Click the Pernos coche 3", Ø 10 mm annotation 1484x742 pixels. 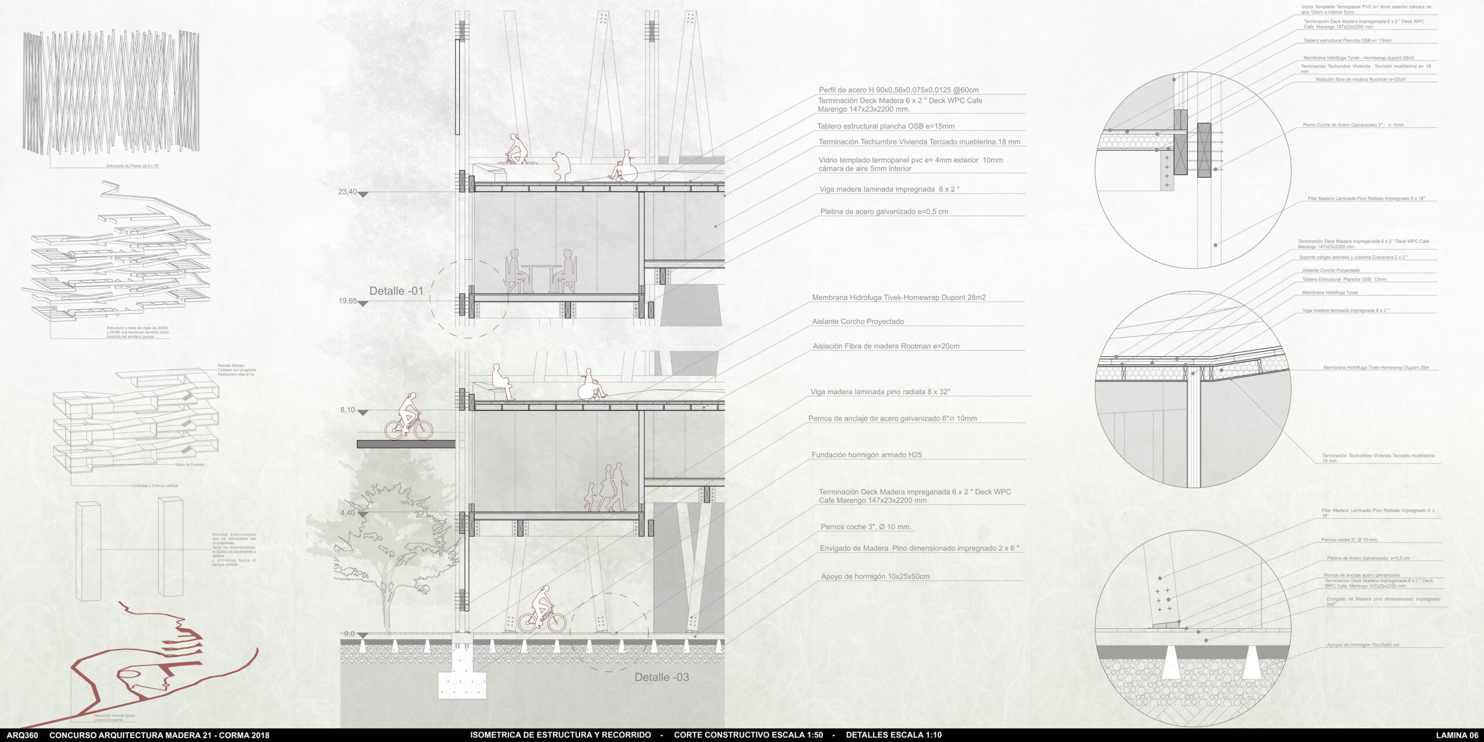point(866,527)
